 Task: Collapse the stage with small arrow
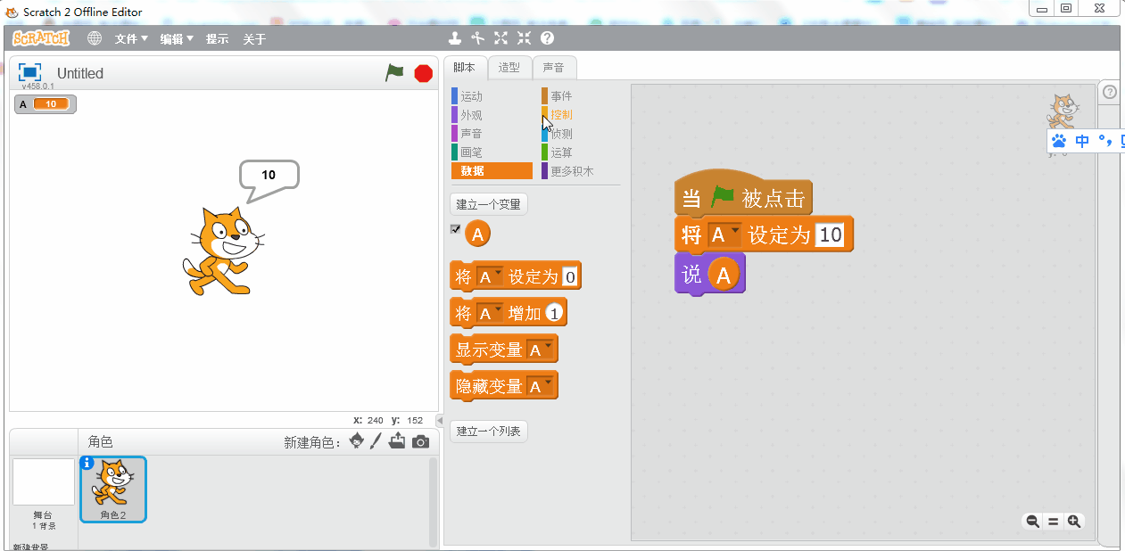[439, 420]
